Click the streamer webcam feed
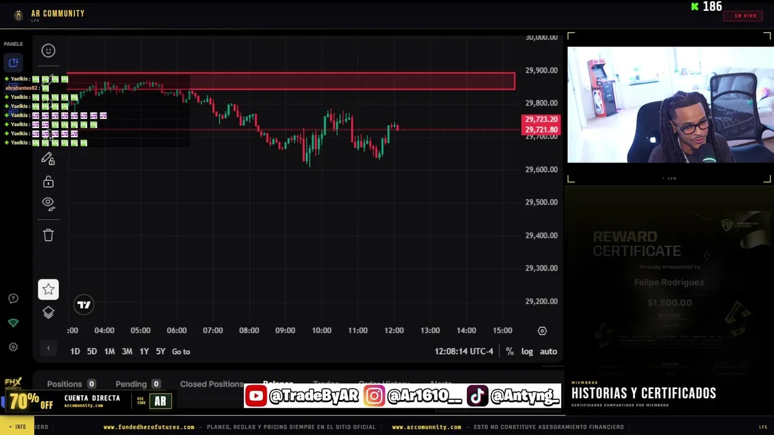This screenshot has height=435, width=774. (x=670, y=105)
